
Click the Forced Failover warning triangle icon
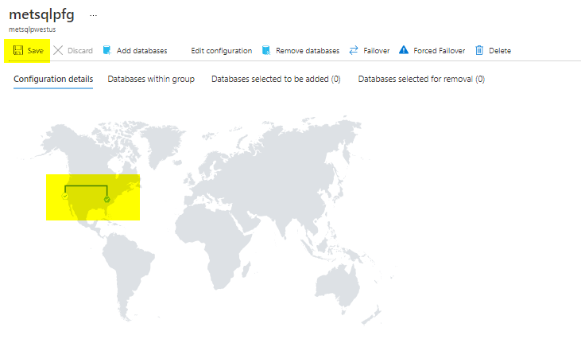(404, 50)
